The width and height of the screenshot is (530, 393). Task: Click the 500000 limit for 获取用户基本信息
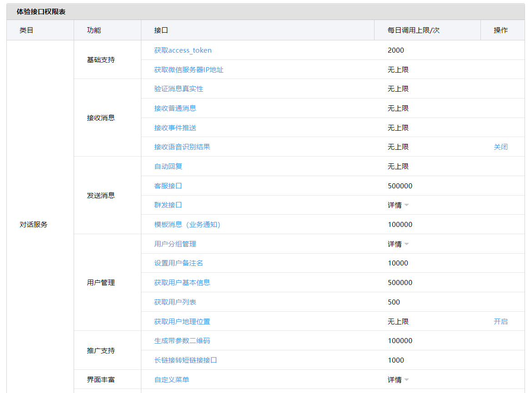coord(400,282)
